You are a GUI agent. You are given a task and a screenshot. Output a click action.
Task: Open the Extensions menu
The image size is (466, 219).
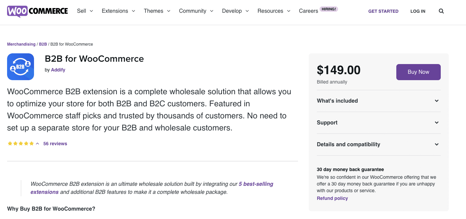coord(119,11)
